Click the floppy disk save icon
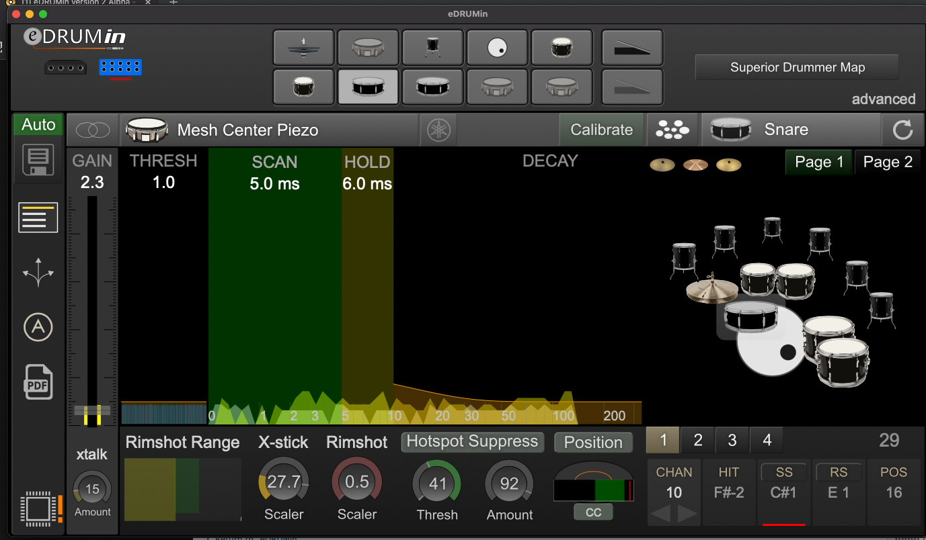The height and width of the screenshot is (540, 926). [x=38, y=161]
